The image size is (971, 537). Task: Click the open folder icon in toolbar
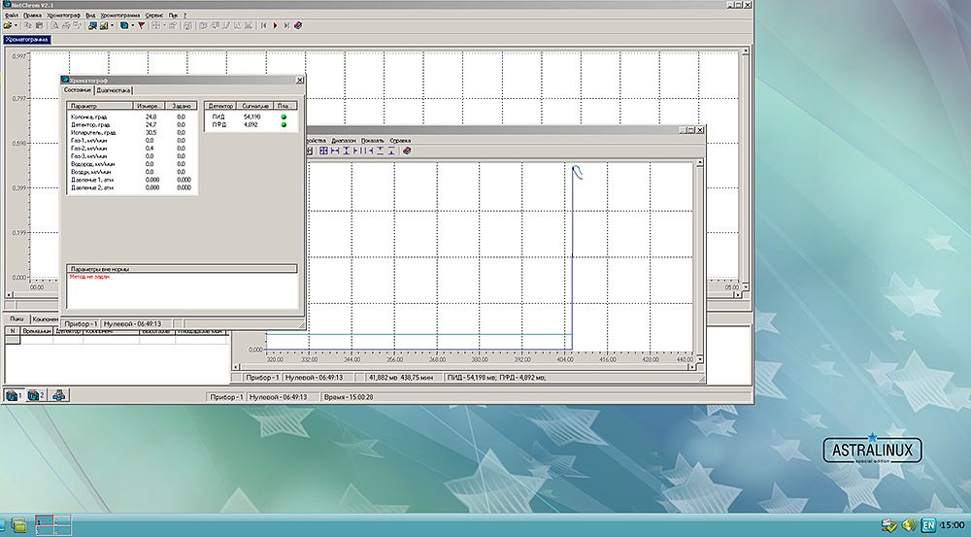pos(7,25)
